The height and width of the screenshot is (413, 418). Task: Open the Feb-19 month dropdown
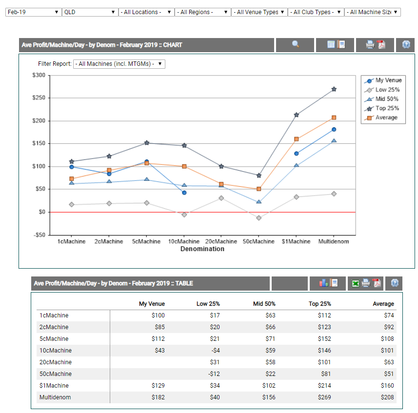click(33, 12)
